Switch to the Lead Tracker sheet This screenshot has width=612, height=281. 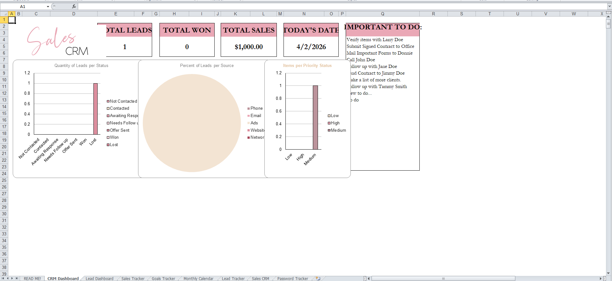click(x=233, y=278)
